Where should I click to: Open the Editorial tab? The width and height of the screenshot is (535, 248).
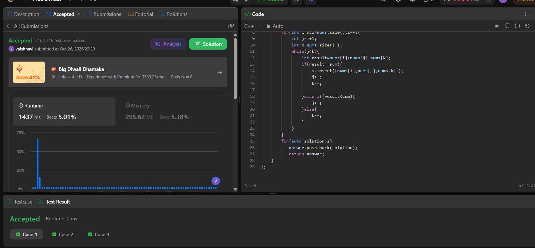pyautogui.click(x=141, y=14)
